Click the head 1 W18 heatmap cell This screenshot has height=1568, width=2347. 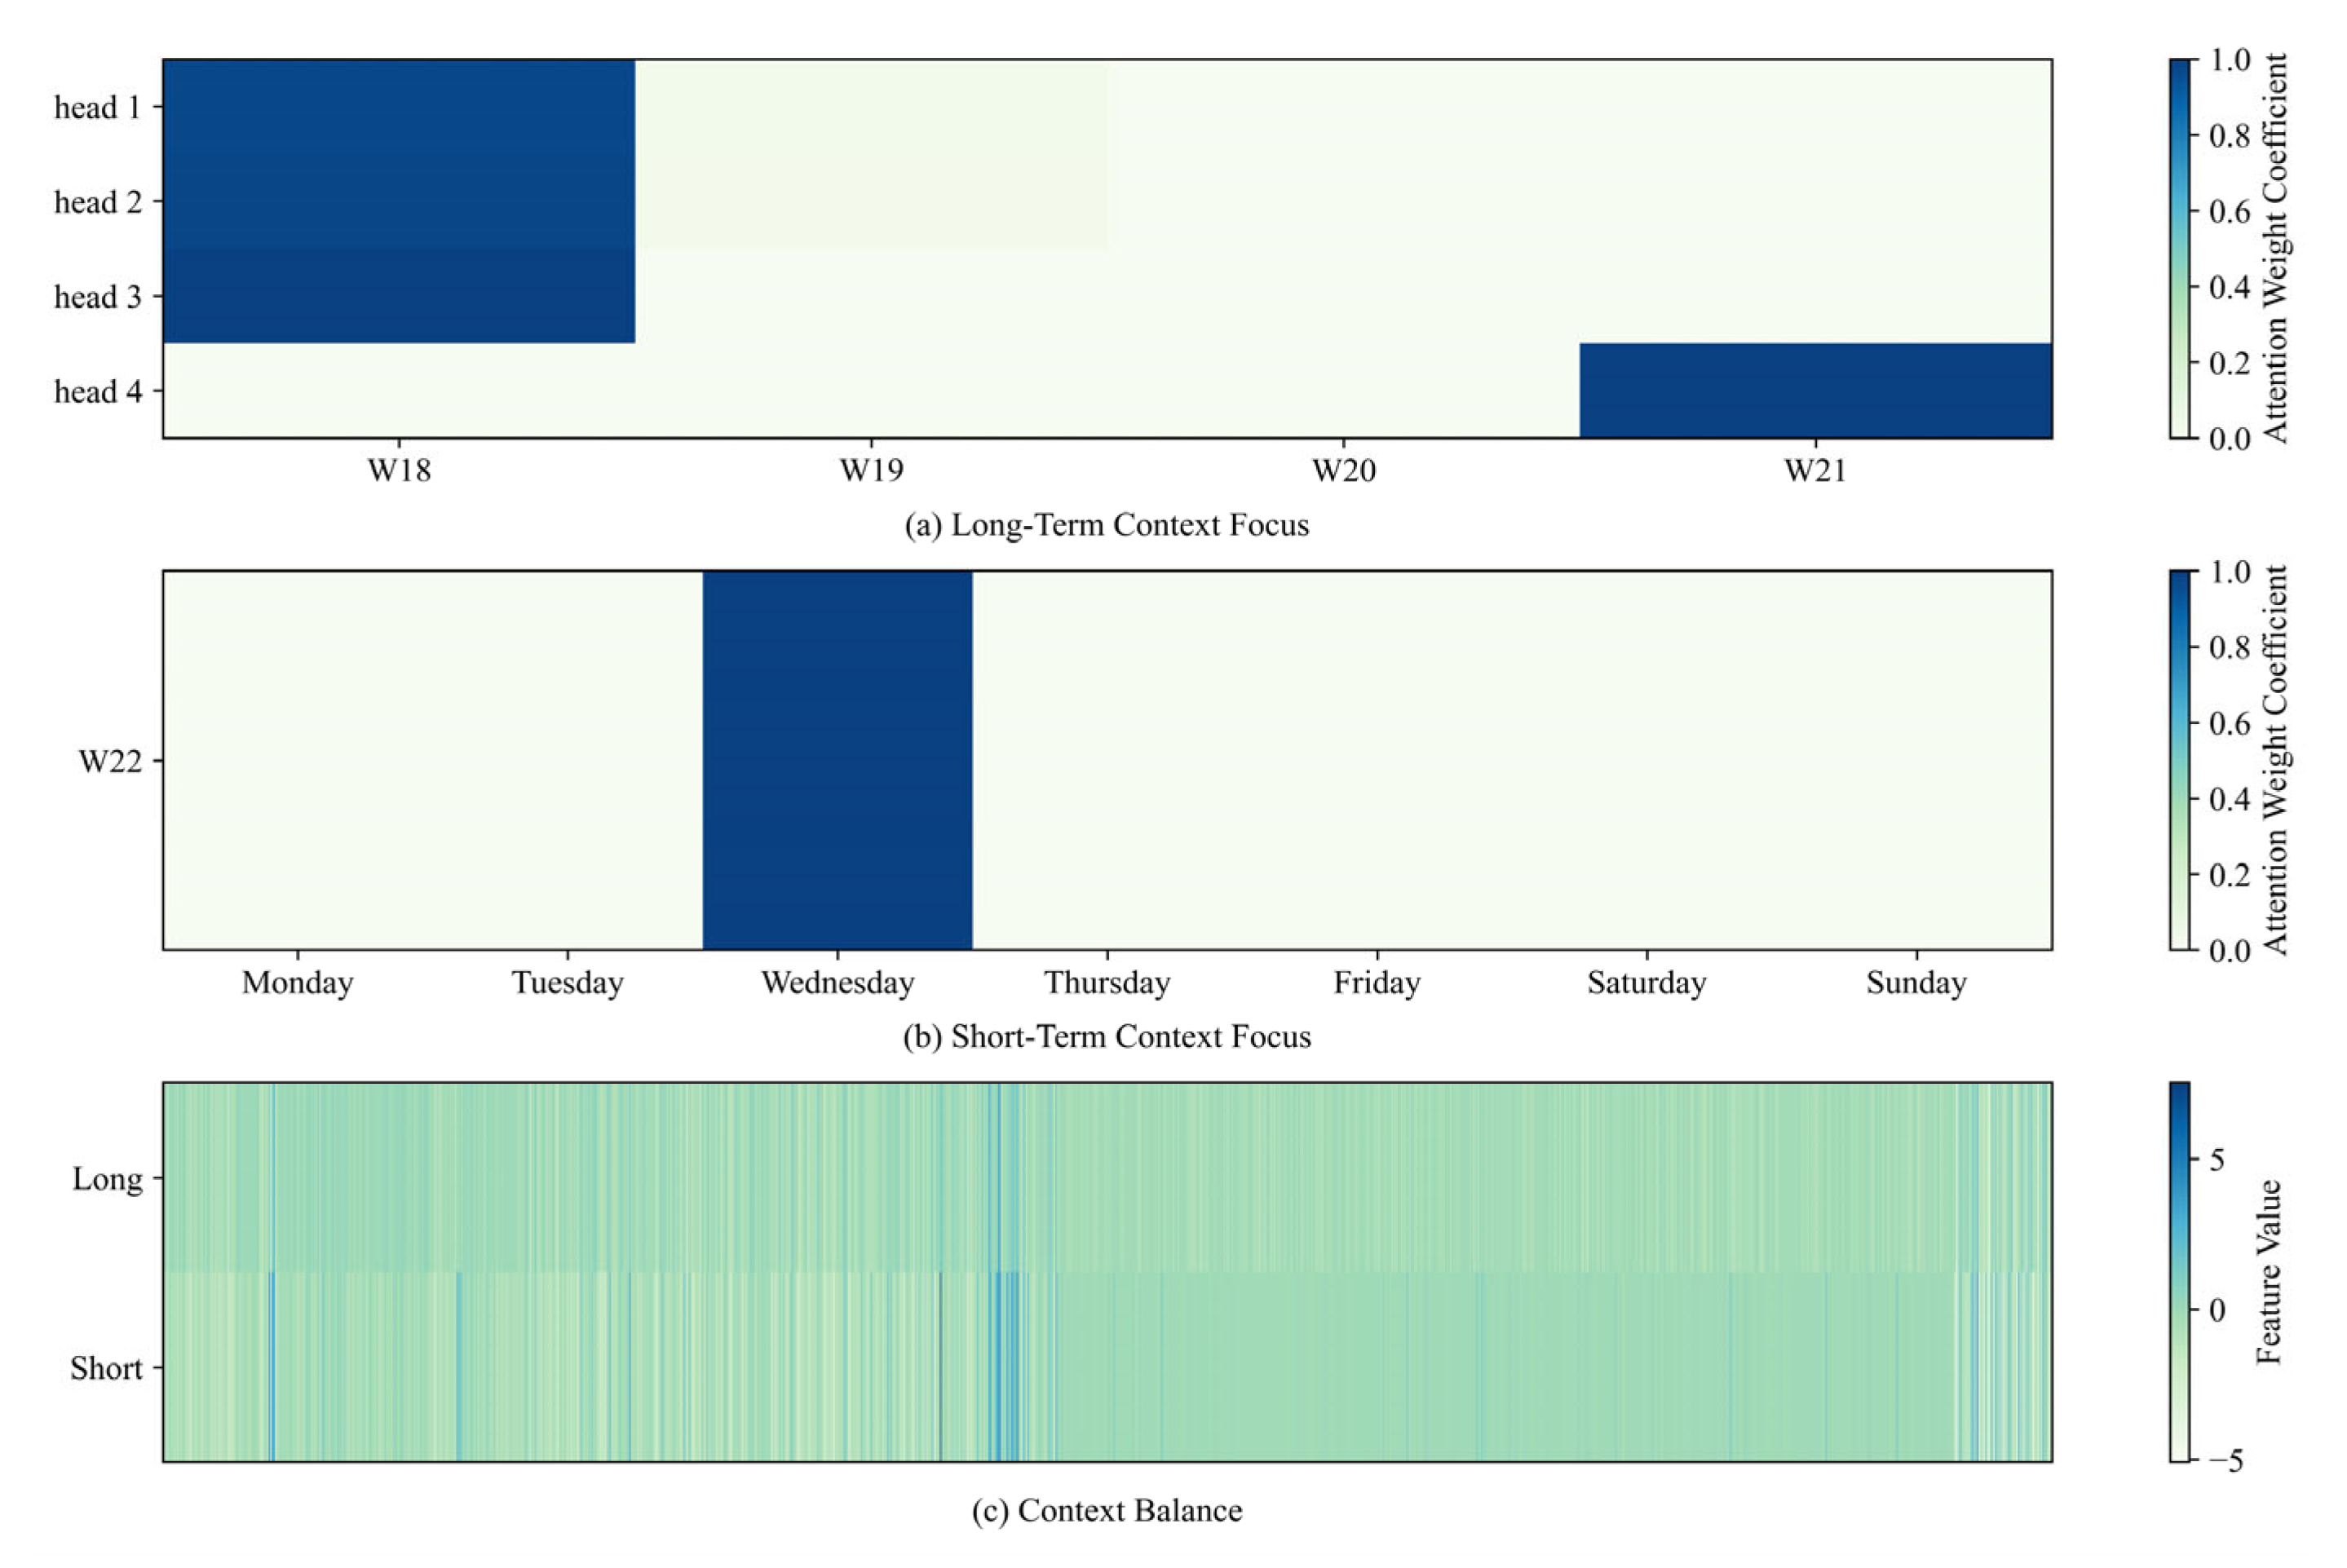tap(398, 107)
